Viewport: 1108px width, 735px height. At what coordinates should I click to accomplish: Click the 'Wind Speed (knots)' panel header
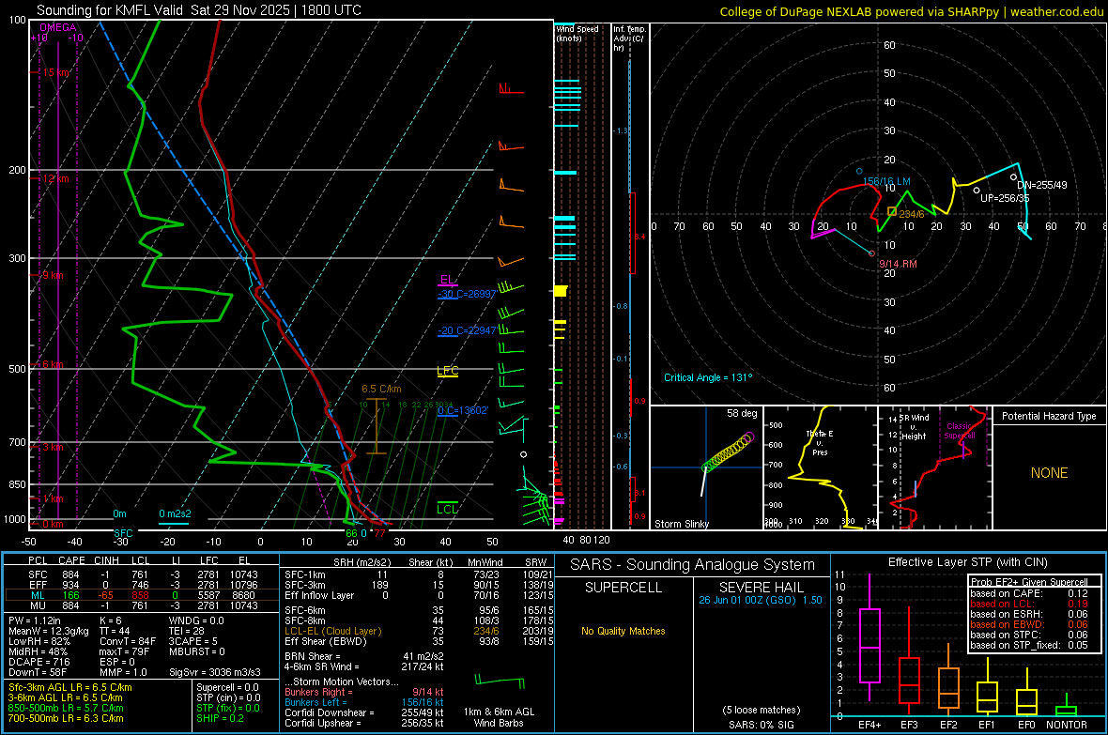[x=577, y=33]
